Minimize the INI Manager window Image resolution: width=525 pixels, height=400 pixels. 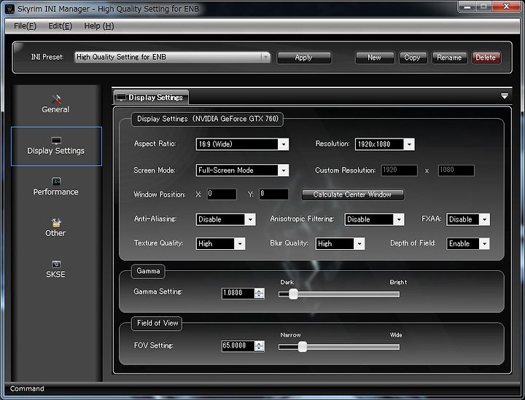tap(467, 7)
